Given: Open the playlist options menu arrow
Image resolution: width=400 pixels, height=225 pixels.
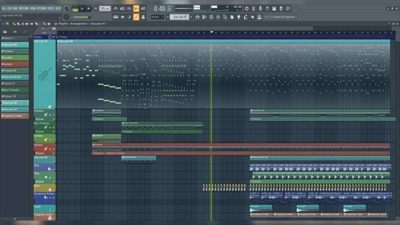Looking at the screenshot, I should tap(2, 24).
